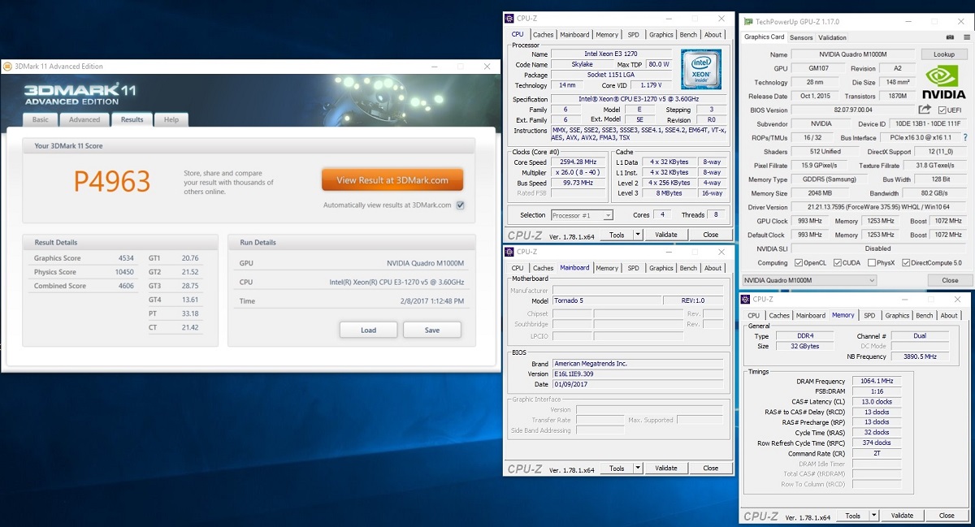This screenshot has height=527, width=975.
Task: Toggle the UEFI checkbox in GPU-Z
Action: pyautogui.click(x=942, y=110)
